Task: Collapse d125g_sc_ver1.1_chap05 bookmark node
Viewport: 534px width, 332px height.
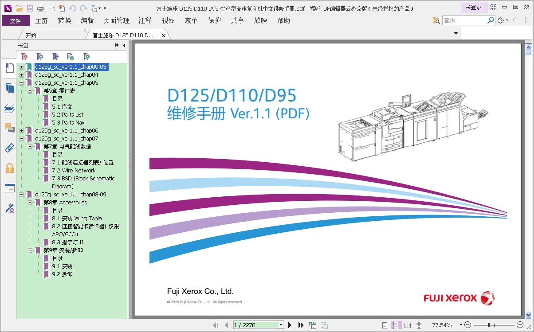Action: (x=21, y=83)
